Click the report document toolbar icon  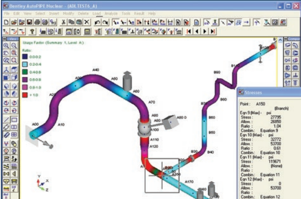[196, 22]
